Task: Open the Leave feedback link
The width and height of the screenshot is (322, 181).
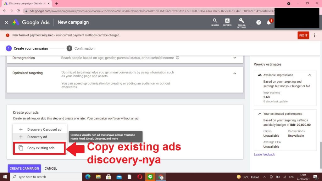Action: 264,154
